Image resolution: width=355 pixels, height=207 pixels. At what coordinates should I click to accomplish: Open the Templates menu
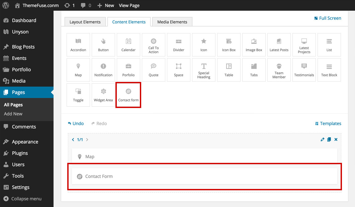pos(328,123)
